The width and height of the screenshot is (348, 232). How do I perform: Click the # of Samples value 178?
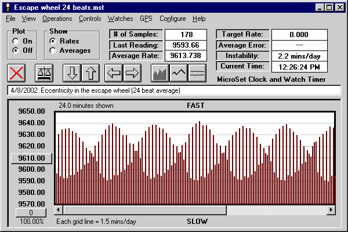point(186,35)
